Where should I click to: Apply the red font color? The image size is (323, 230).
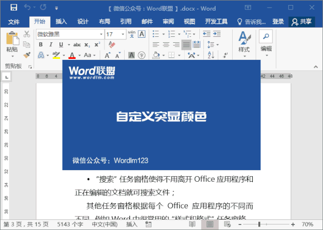pyautogui.click(x=72, y=55)
